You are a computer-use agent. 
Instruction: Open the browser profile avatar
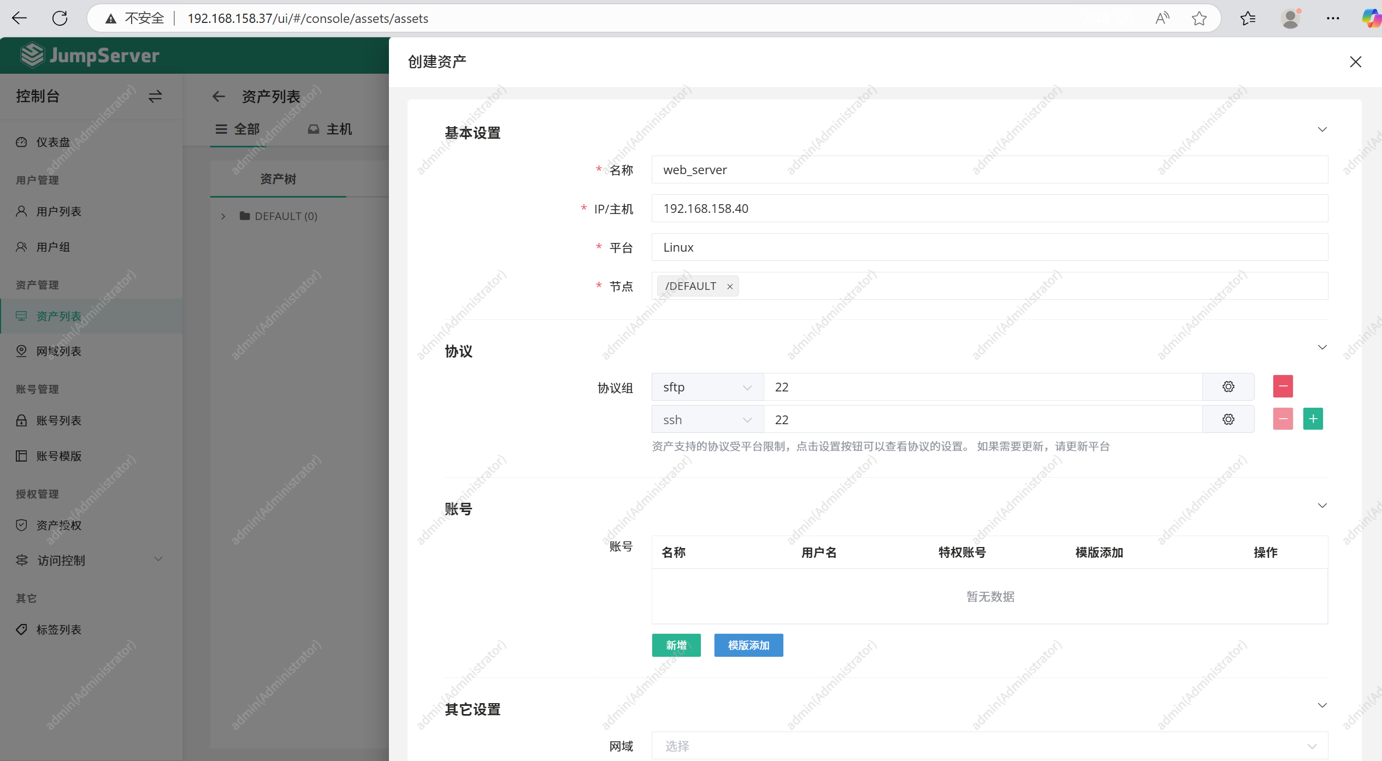[1291, 19]
